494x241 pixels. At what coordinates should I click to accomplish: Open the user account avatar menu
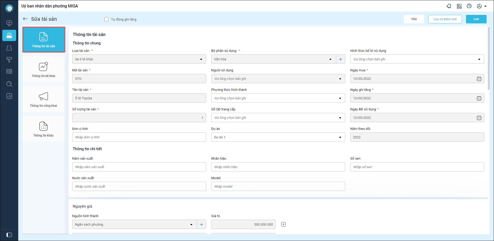481,6
